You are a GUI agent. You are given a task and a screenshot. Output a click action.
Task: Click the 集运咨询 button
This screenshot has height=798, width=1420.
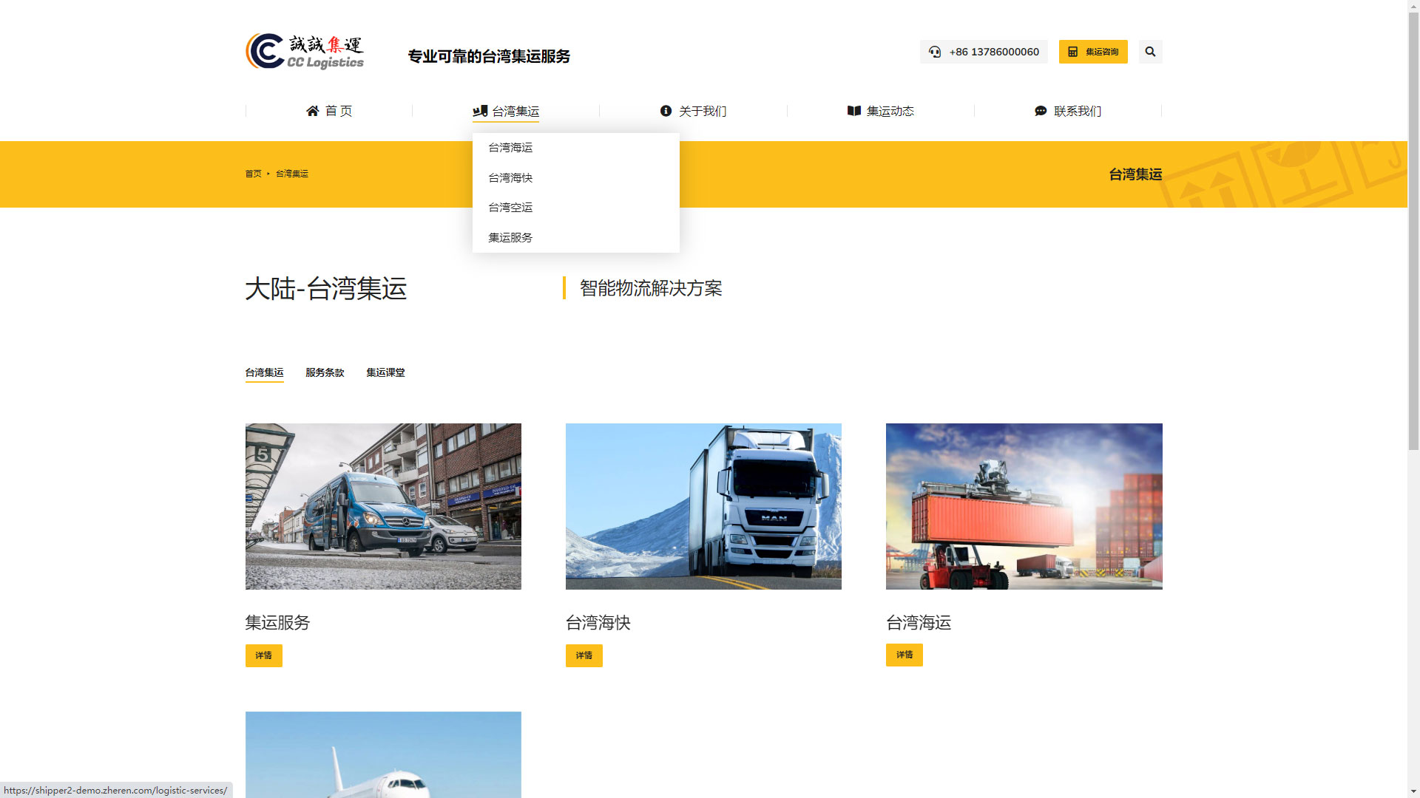[x=1093, y=52]
